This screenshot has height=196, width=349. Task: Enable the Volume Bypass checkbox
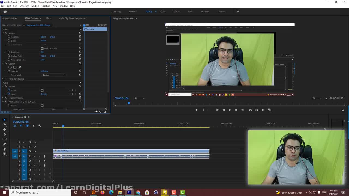pos(42,90)
